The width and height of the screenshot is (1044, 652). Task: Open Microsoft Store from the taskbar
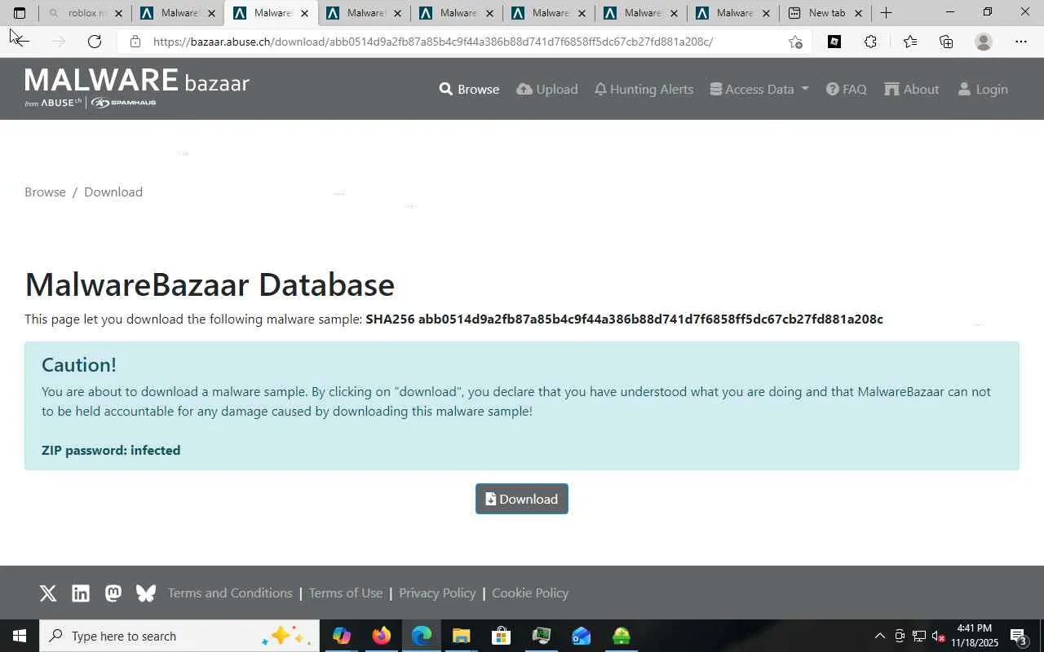pyautogui.click(x=501, y=636)
